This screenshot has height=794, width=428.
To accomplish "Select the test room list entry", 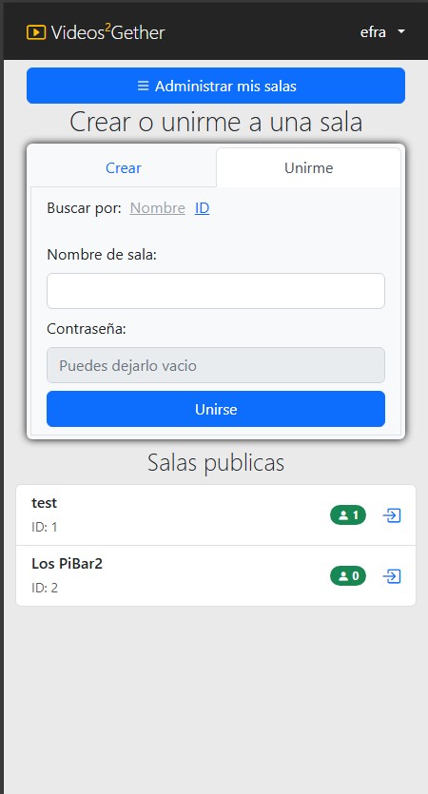I will point(216,515).
